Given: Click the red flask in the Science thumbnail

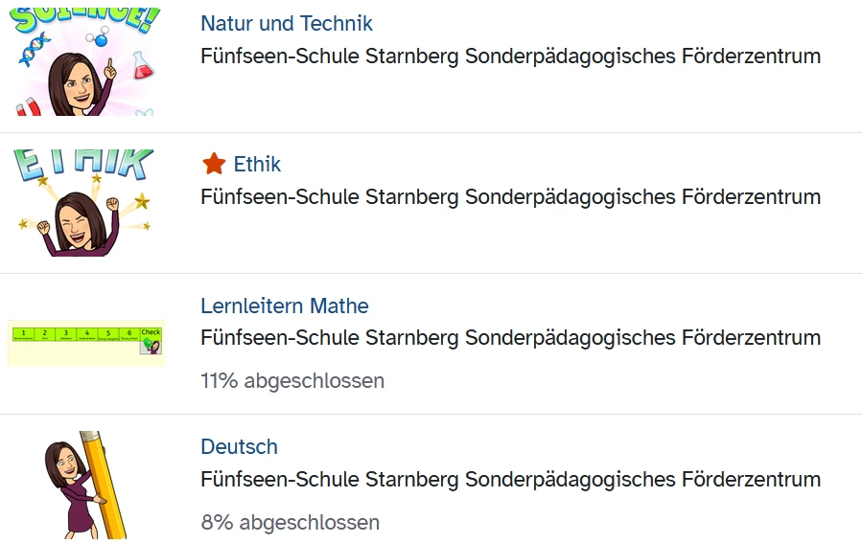Looking at the screenshot, I should 142,65.
